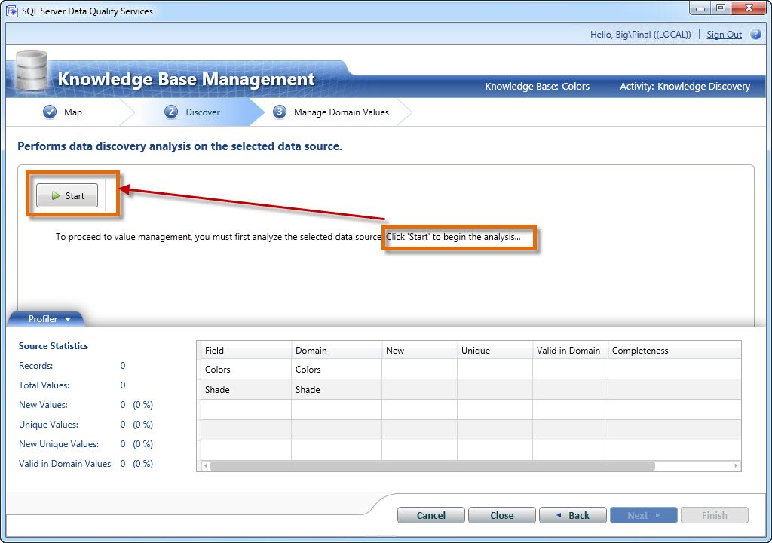Click the New Values label
This screenshot has height=543, width=772.
(43, 405)
